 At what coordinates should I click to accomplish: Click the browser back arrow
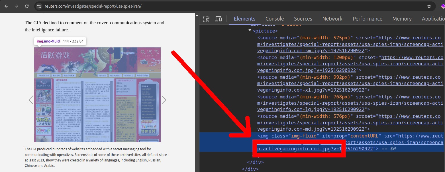click(6, 6)
